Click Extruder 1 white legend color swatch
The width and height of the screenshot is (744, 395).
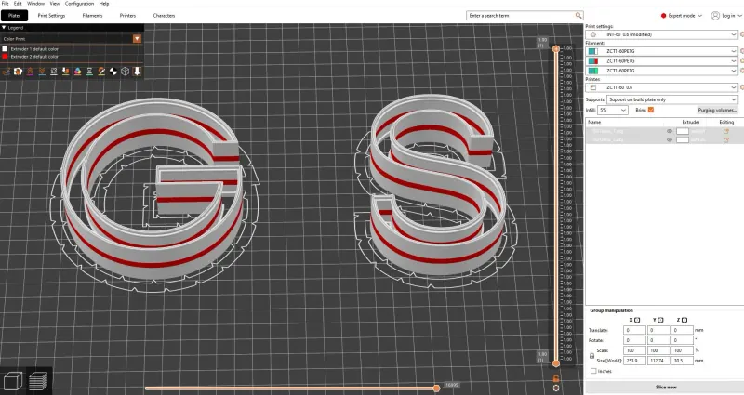[x=6, y=49]
